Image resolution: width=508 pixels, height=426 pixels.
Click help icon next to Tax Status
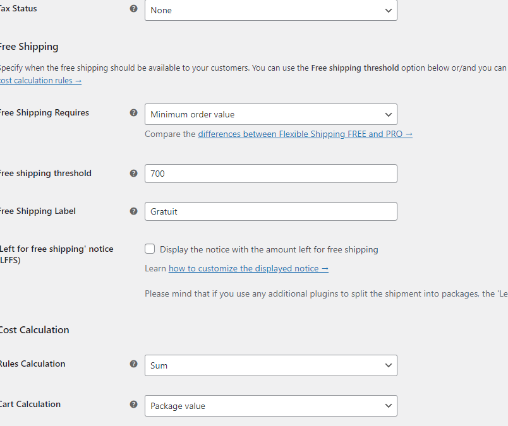(133, 9)
